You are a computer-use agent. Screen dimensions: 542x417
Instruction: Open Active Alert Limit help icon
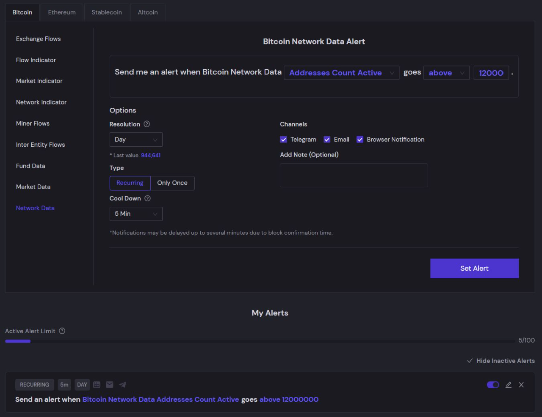[62, 331]
